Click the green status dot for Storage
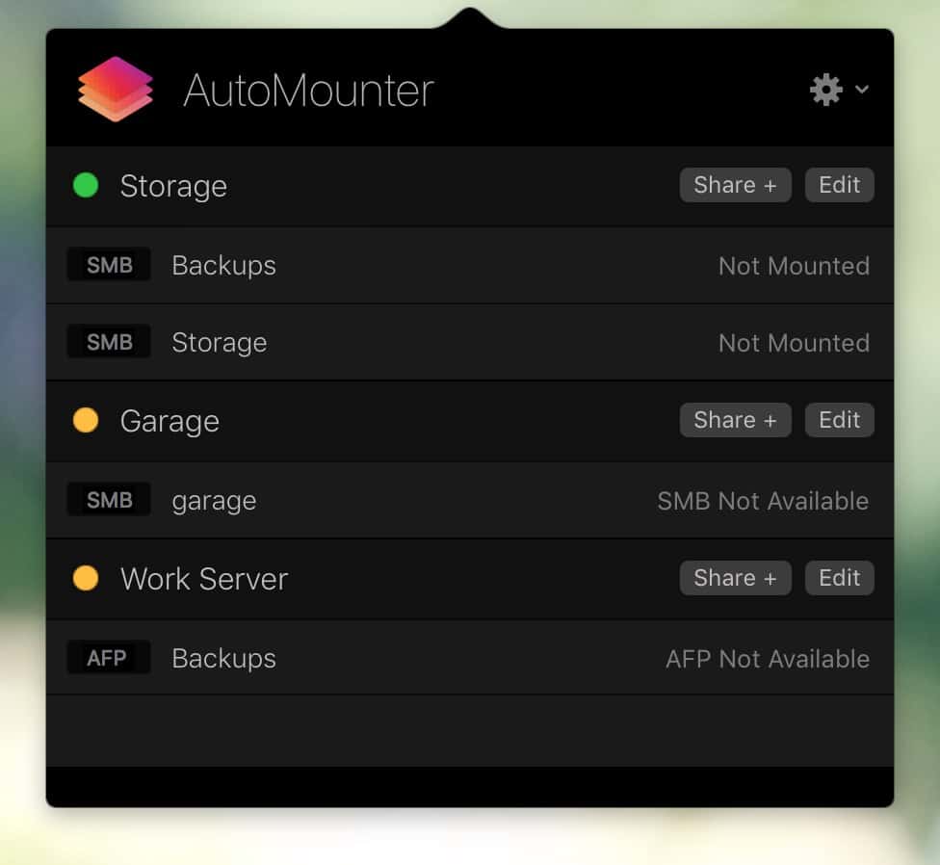The image size is (940, 865). [x=85, y=185]
